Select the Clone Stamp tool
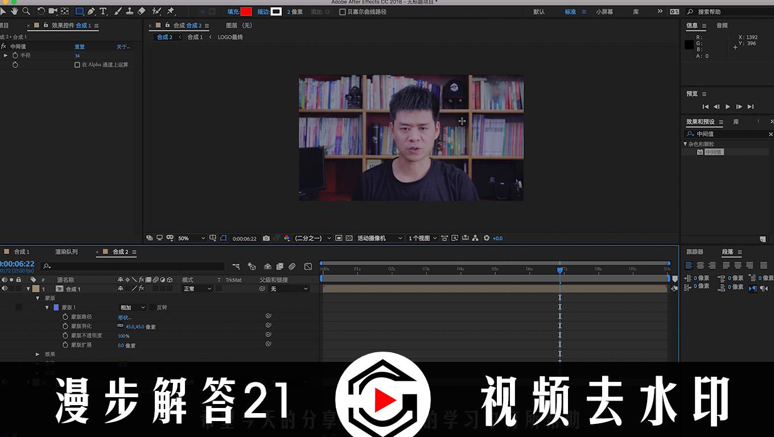The height and width of the screenshot is (437, 774). coord(129,11)
